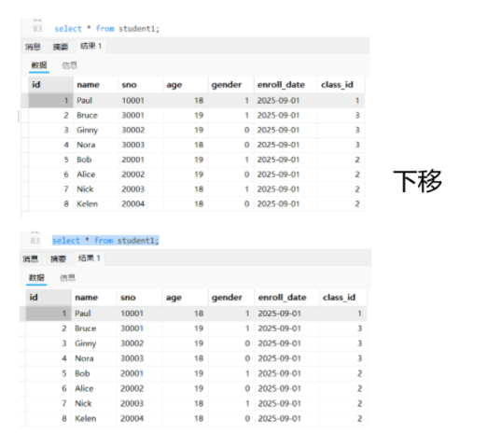Select the 结果 1 tab in lower panel

90,258
